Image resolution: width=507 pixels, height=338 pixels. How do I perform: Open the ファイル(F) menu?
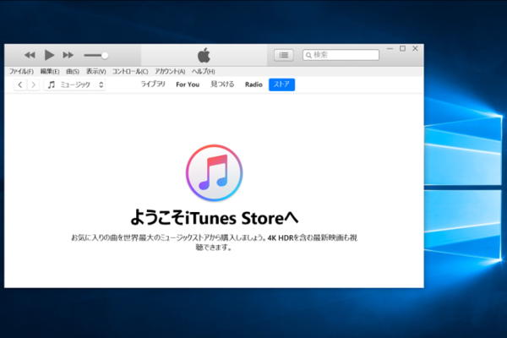click(x=21, y=71)
